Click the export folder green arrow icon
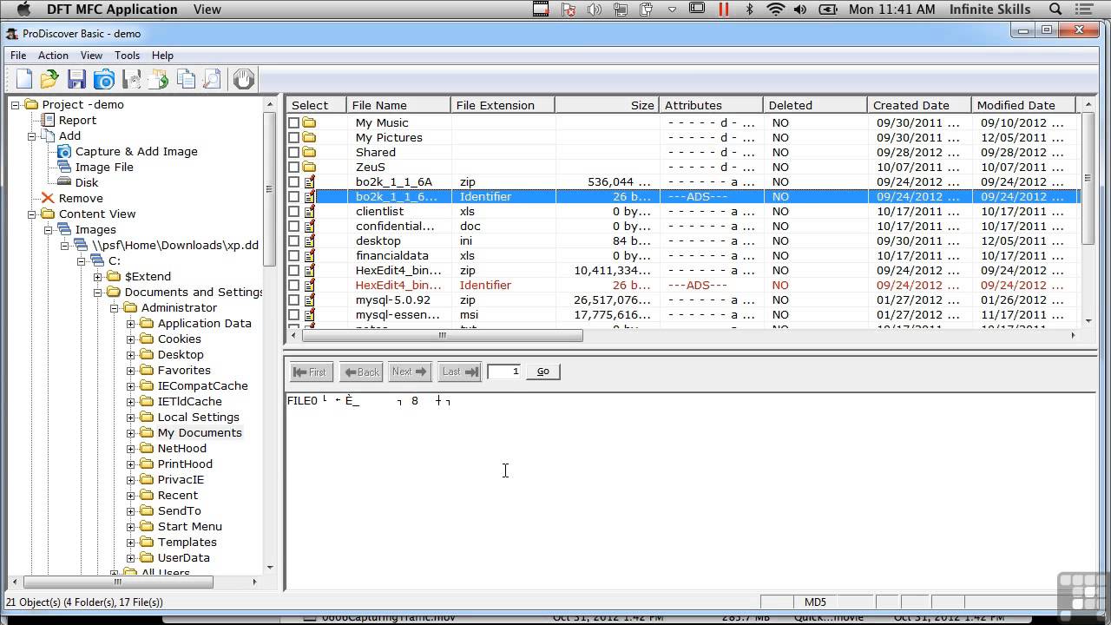This screenshot has height=625, width=1111. pos(158,79)
